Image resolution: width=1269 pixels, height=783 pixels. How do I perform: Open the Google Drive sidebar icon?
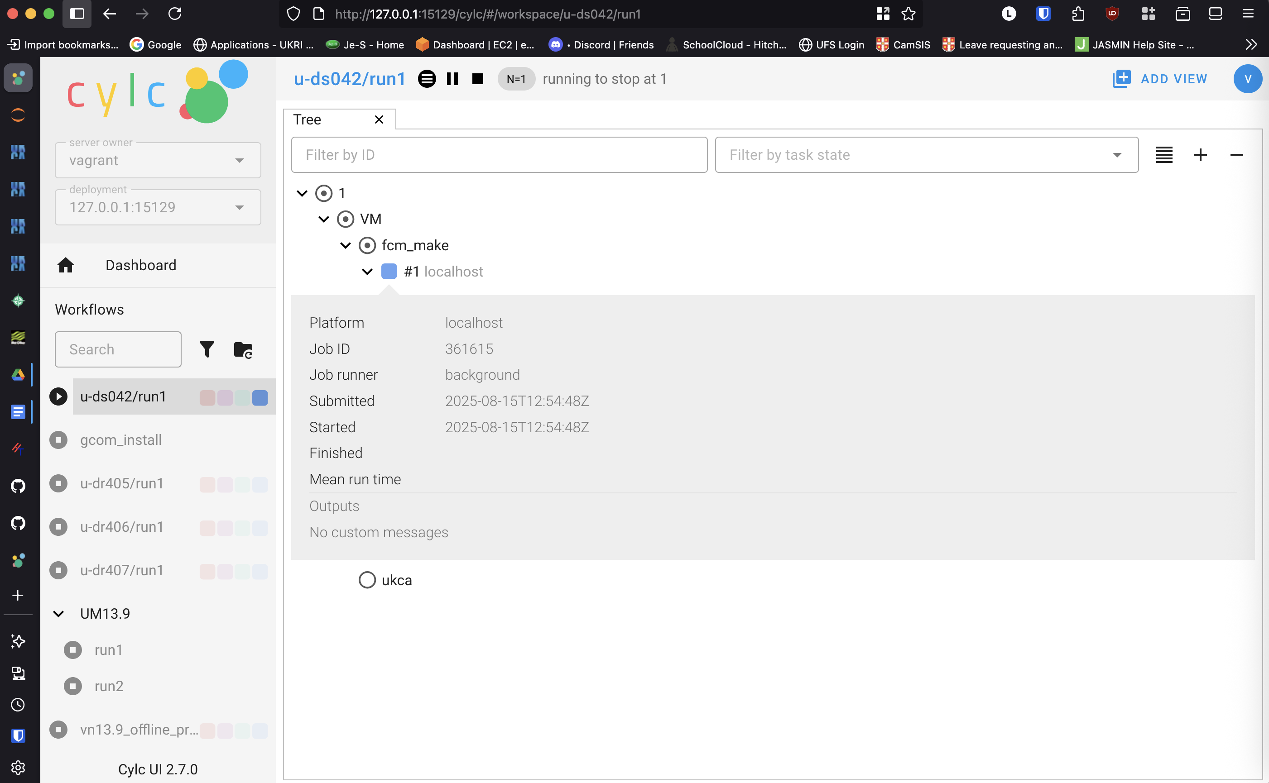pyautogui.click(x=18, y=375)
